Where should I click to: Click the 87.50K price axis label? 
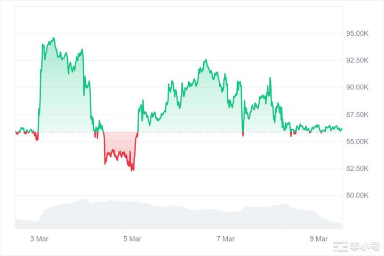click(x=357, y=115)
